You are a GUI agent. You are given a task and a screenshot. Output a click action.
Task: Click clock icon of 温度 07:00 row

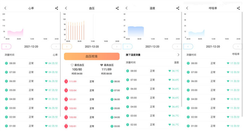point(128,80)
